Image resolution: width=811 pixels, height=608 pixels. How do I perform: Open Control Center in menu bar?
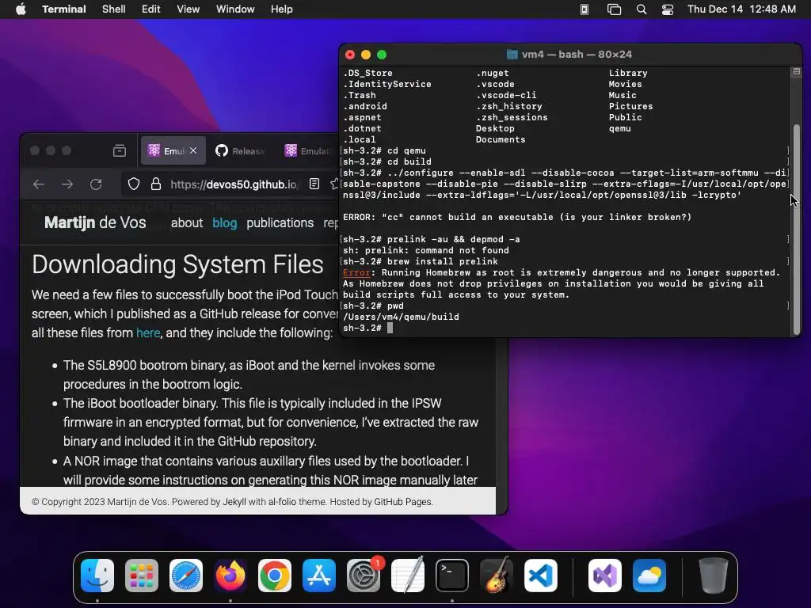(668, 9)
